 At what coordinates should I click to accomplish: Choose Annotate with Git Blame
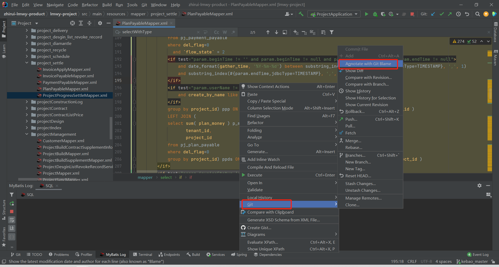[368, 64]
